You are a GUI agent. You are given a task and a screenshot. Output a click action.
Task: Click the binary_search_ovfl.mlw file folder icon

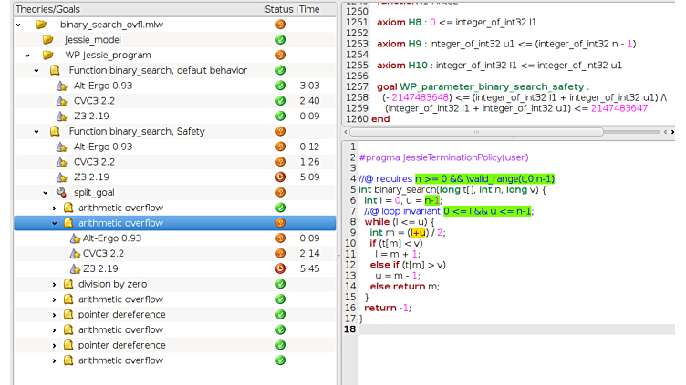click(41, 25)
